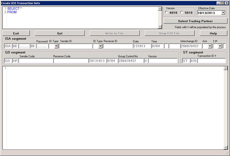230x156 pixels.
Task: Focus the ISA Password field
Action: point(42,46)
